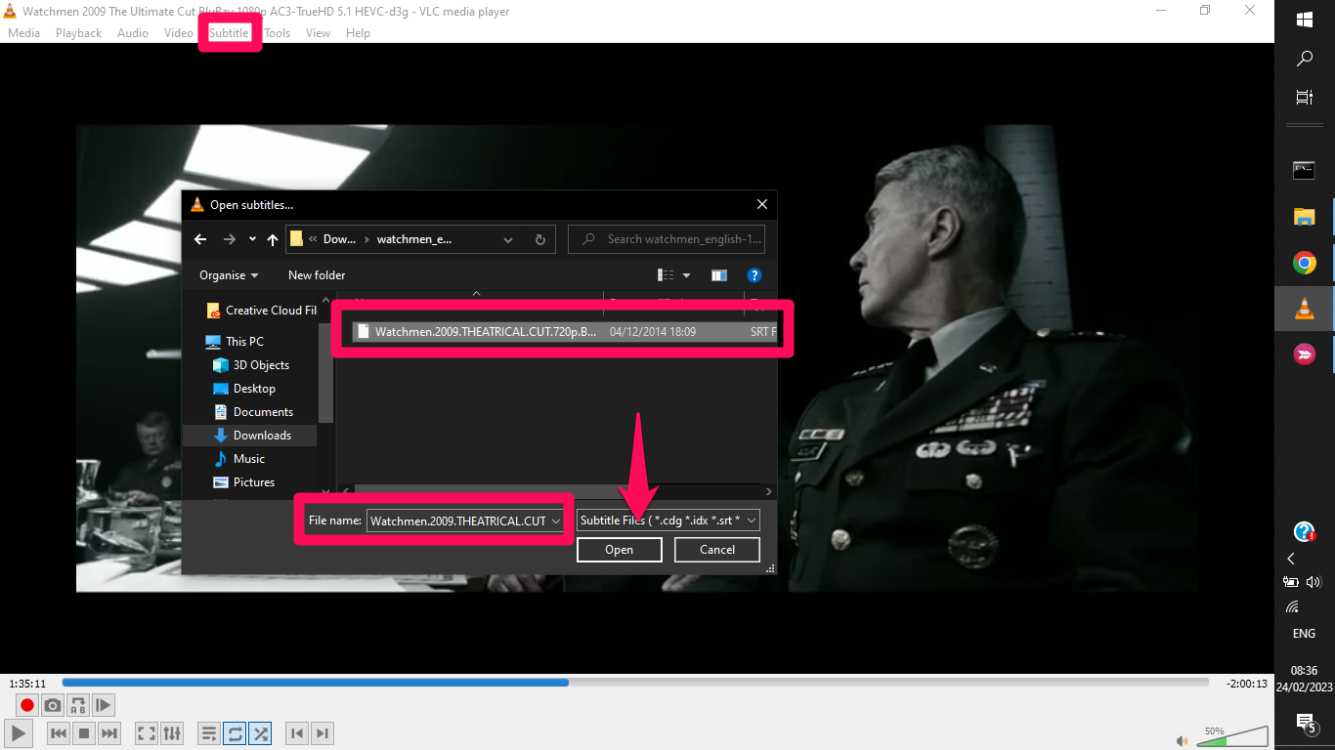Show the preview pane

(x=718, y=275)
